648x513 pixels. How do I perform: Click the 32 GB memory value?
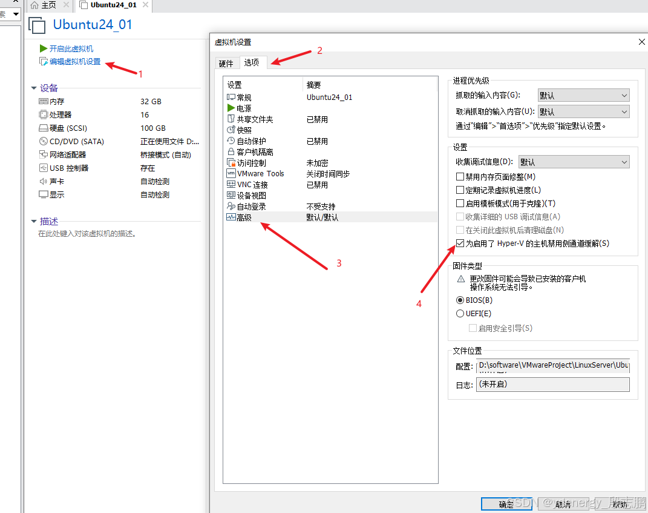coord(151,101)
